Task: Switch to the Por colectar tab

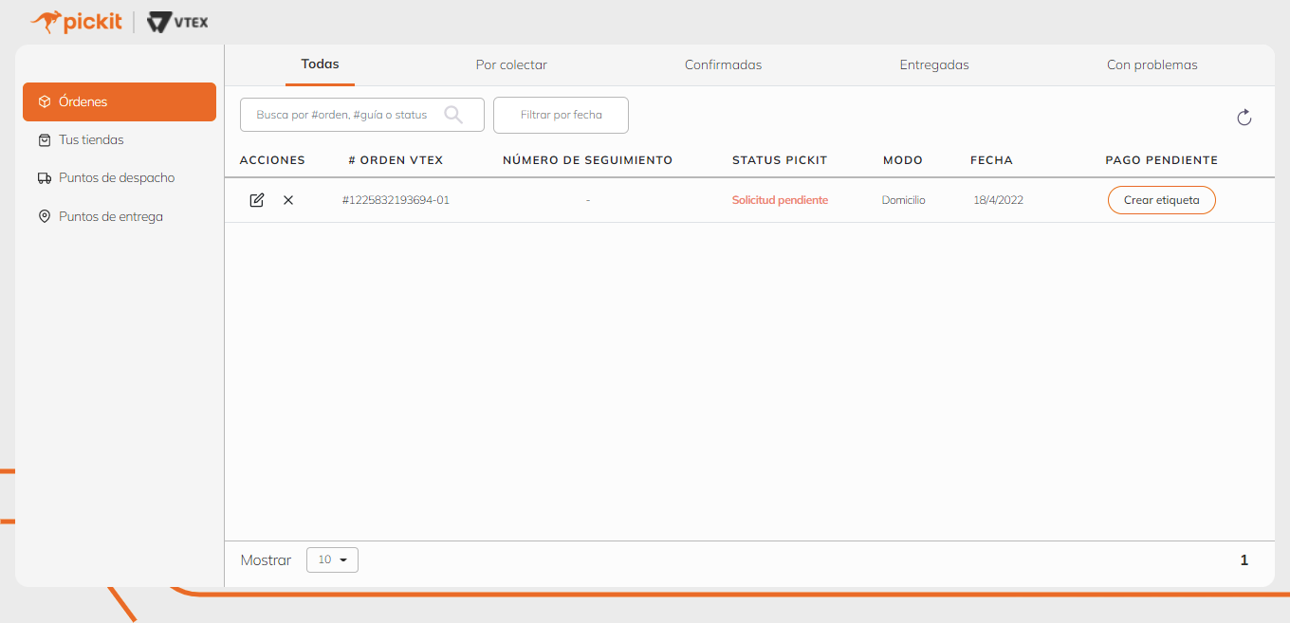Action: pos(511,65)
